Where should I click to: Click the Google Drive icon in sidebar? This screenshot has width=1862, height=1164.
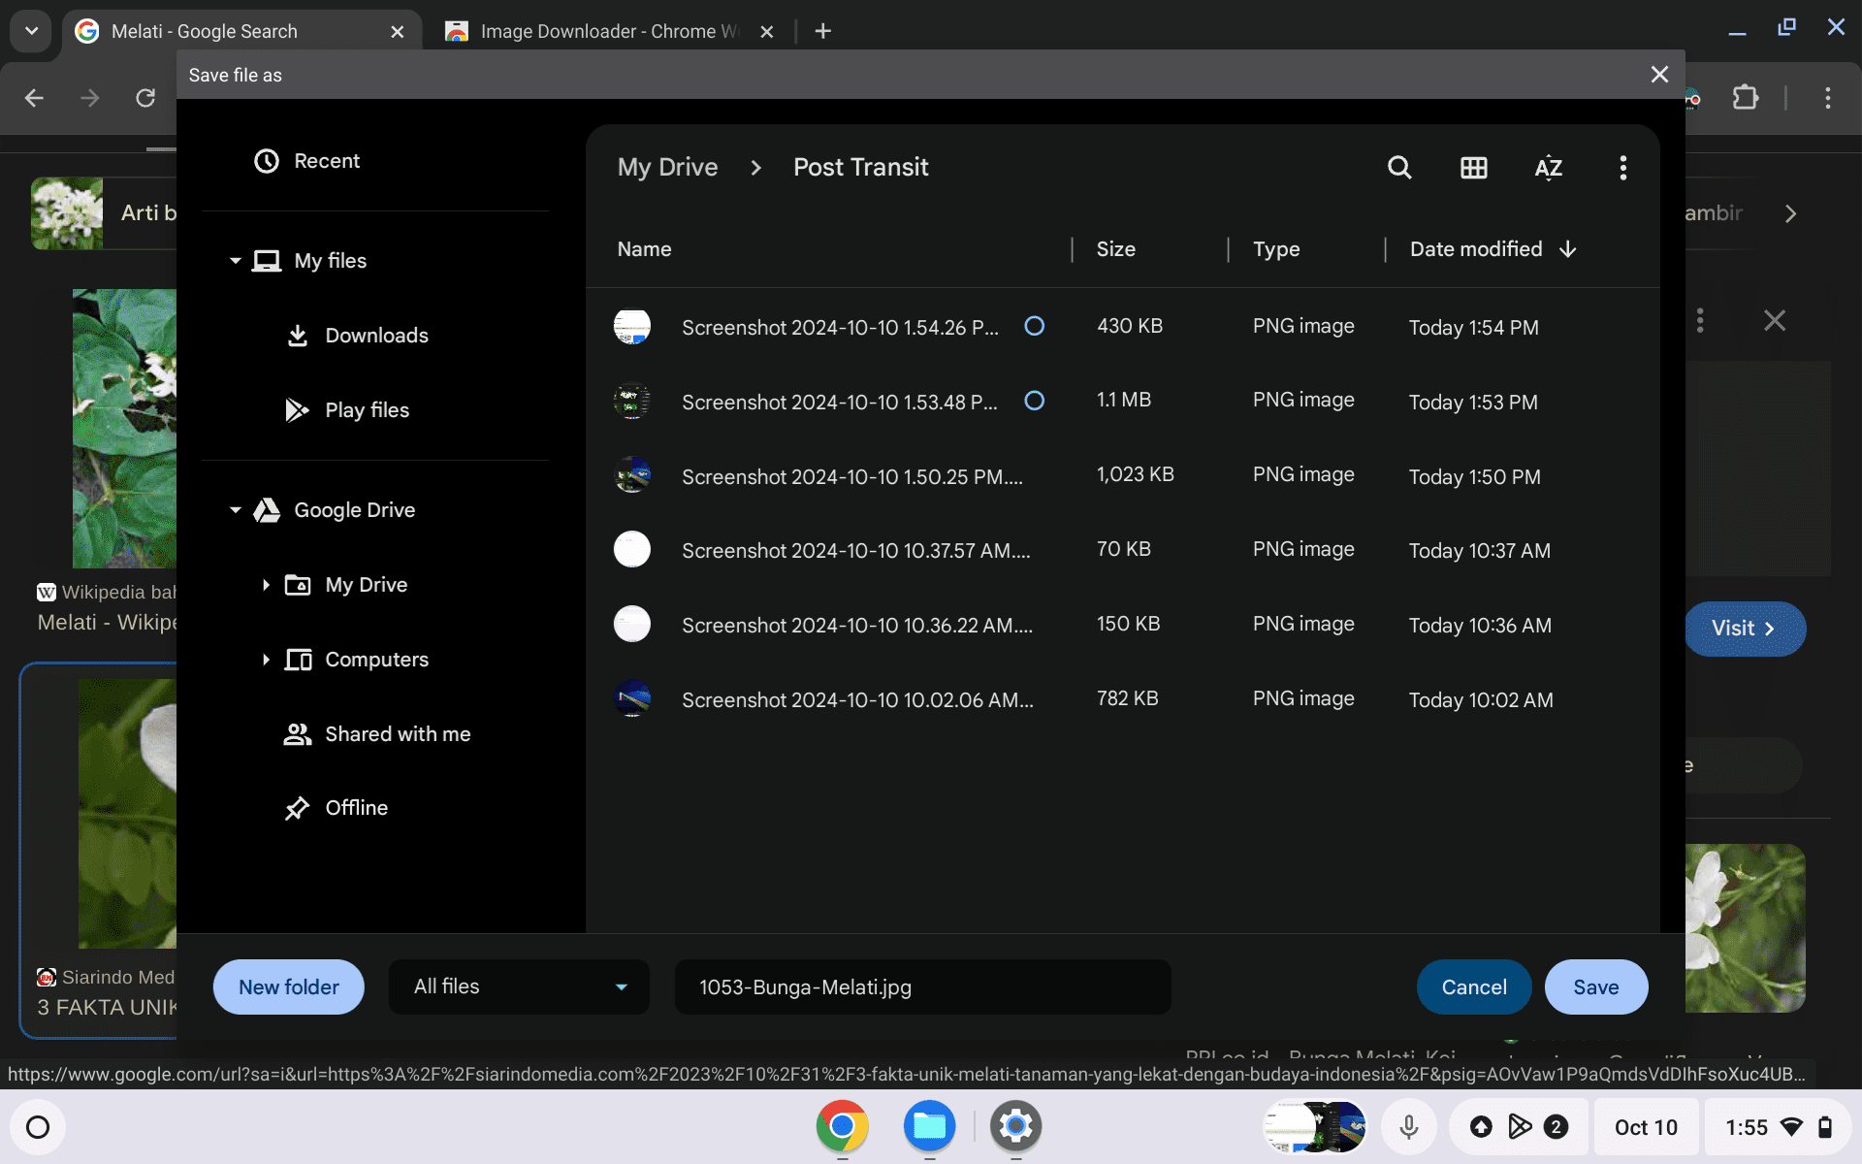pyautogui.click(x=267, y=509)
